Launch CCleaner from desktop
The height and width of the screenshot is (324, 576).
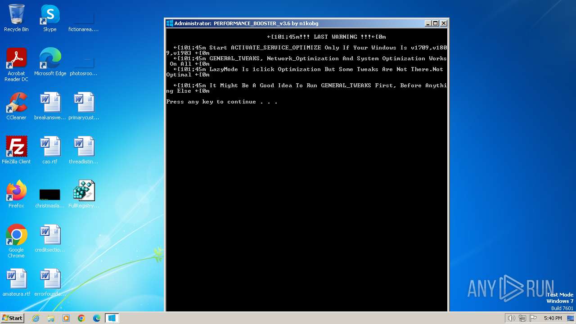[x=16, y=107]
